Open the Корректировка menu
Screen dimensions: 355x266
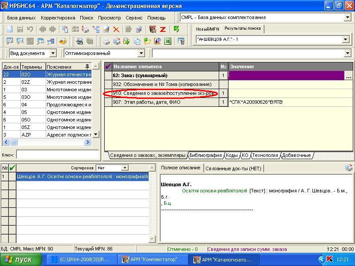(58, 18)
